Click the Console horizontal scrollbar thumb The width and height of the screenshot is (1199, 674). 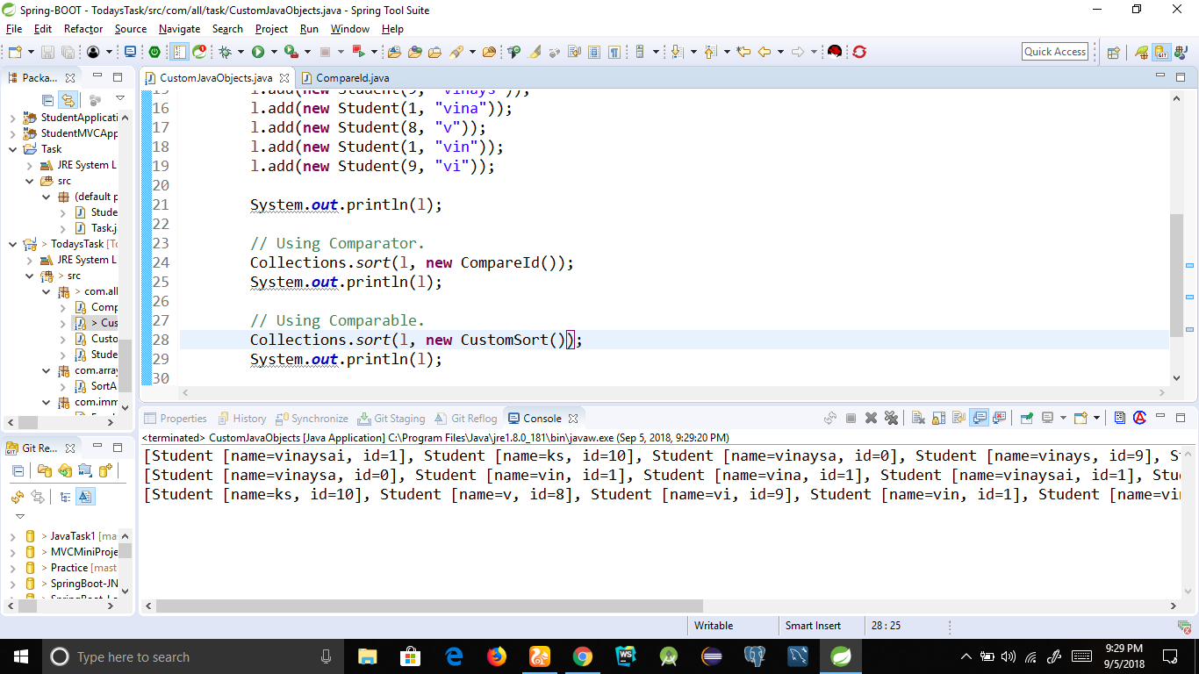(x=429, y=606)
